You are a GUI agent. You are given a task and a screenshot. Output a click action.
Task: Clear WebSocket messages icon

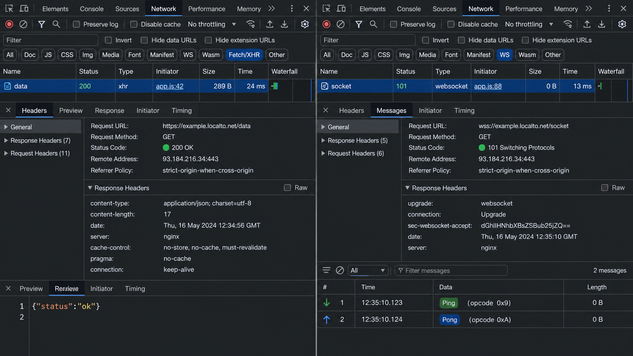pyautogui.click(x=340, y=270)
